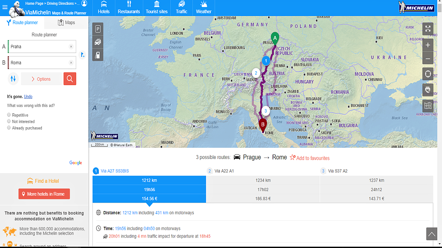Screen dimensions: 442x248
Task: Add route to favourites
Action: pos(310,158)
